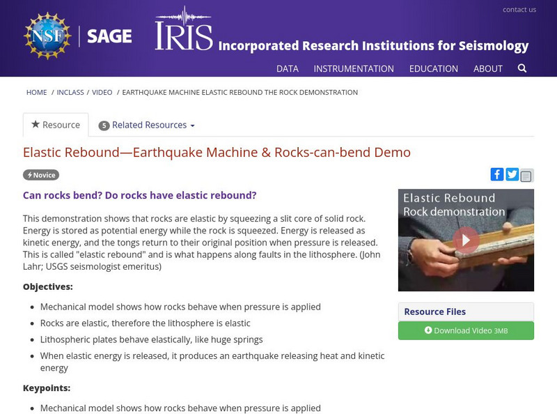Select the INSTRUMENTATION menu item
This screenshot has width=557, height=414.
point(356,69)
